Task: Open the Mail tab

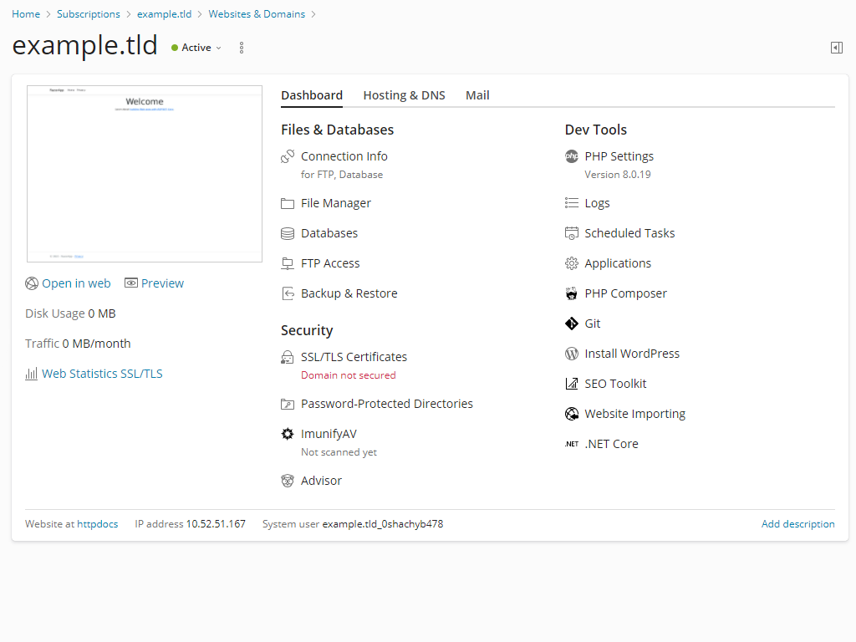Action: pos(477,95)
